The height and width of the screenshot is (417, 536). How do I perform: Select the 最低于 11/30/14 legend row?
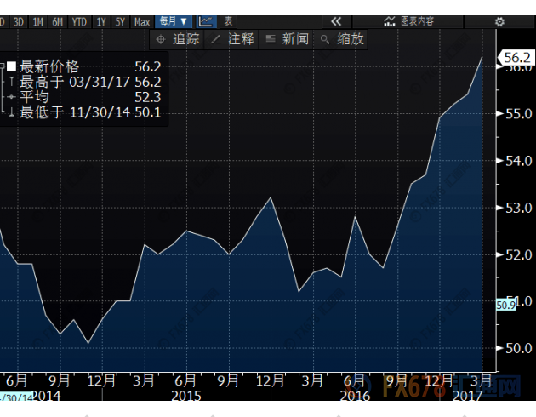[85, 112]
